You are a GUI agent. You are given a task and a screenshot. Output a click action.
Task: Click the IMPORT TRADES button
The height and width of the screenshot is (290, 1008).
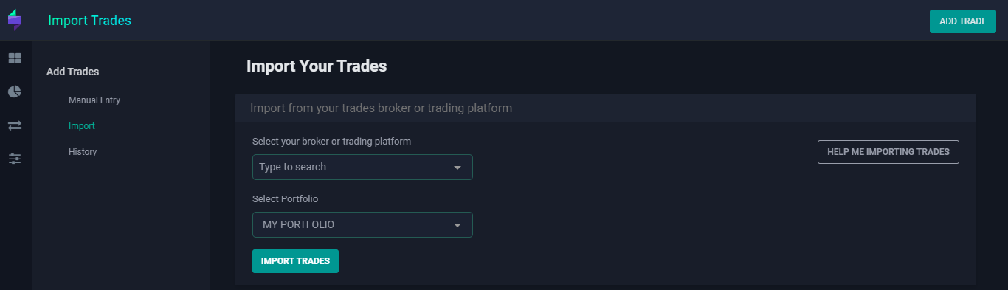pos(295,261)
